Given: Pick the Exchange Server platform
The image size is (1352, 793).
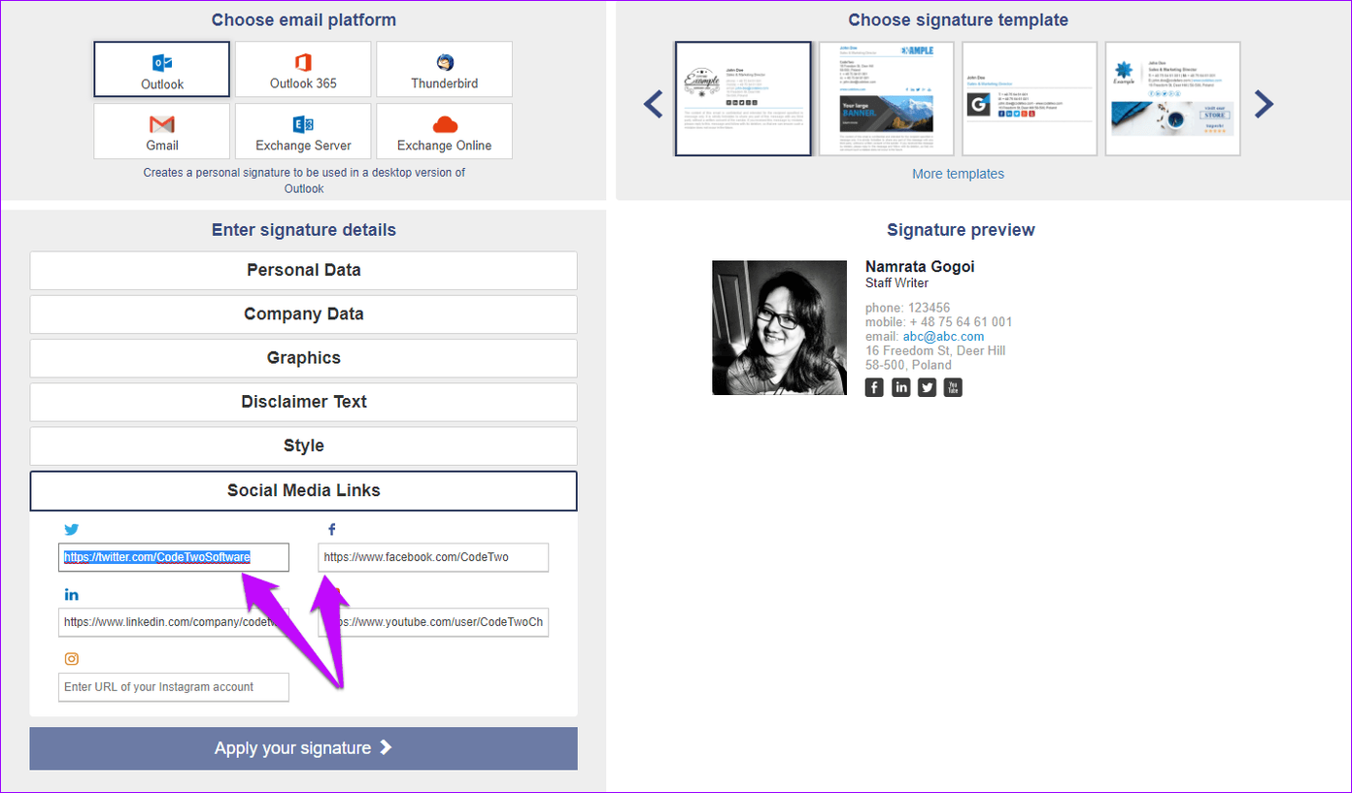Looking at the screenshot, I should pyautogui.click(x=303, y=132).
